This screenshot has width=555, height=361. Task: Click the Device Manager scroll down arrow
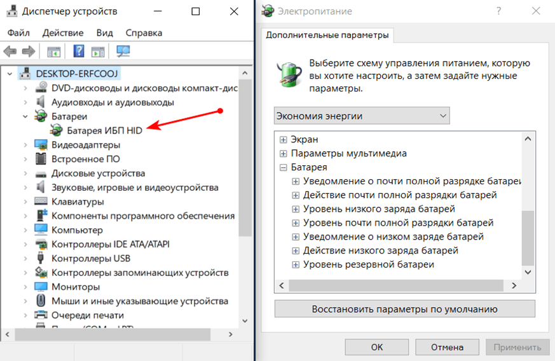pyautogui.click(x=245, y=321)
